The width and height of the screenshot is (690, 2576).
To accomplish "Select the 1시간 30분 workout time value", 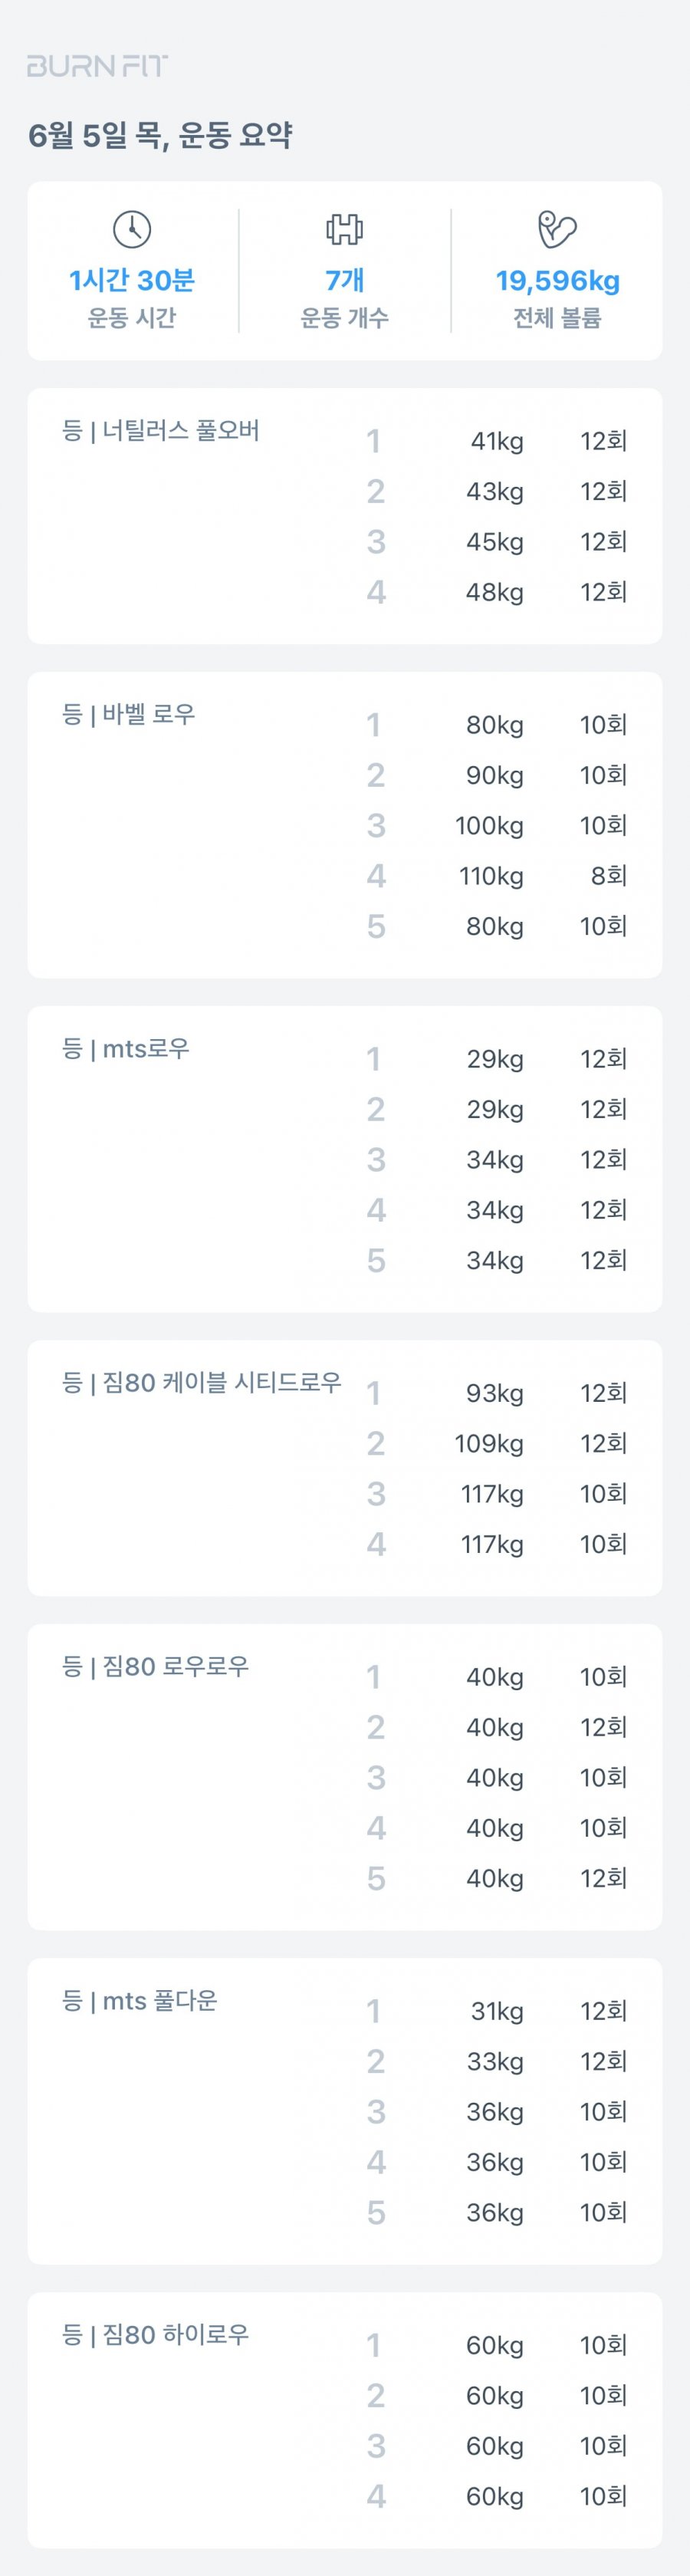I will 132,280.
